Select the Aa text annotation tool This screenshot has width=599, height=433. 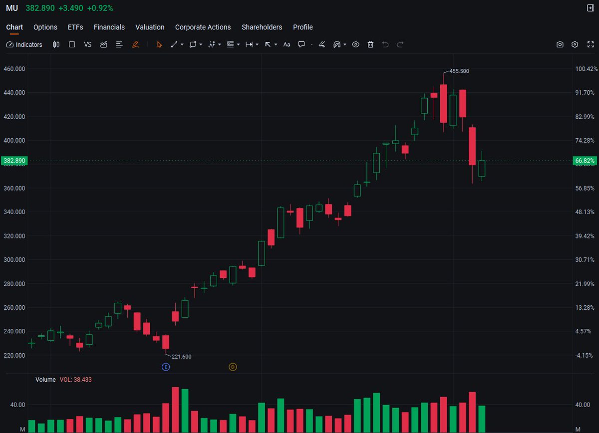coord(287,44)
